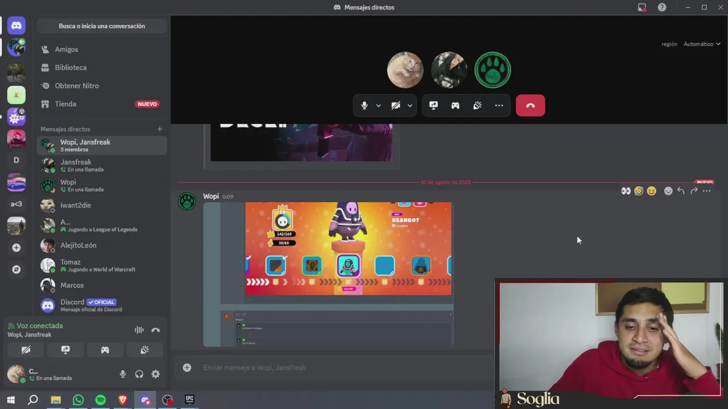Open Biblioteca section
Screen dimensions: 728x409
[102, 68]
